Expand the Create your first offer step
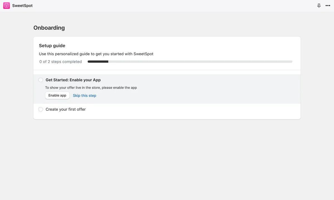Viewport: 334px width, 200px height. point(66,109)
